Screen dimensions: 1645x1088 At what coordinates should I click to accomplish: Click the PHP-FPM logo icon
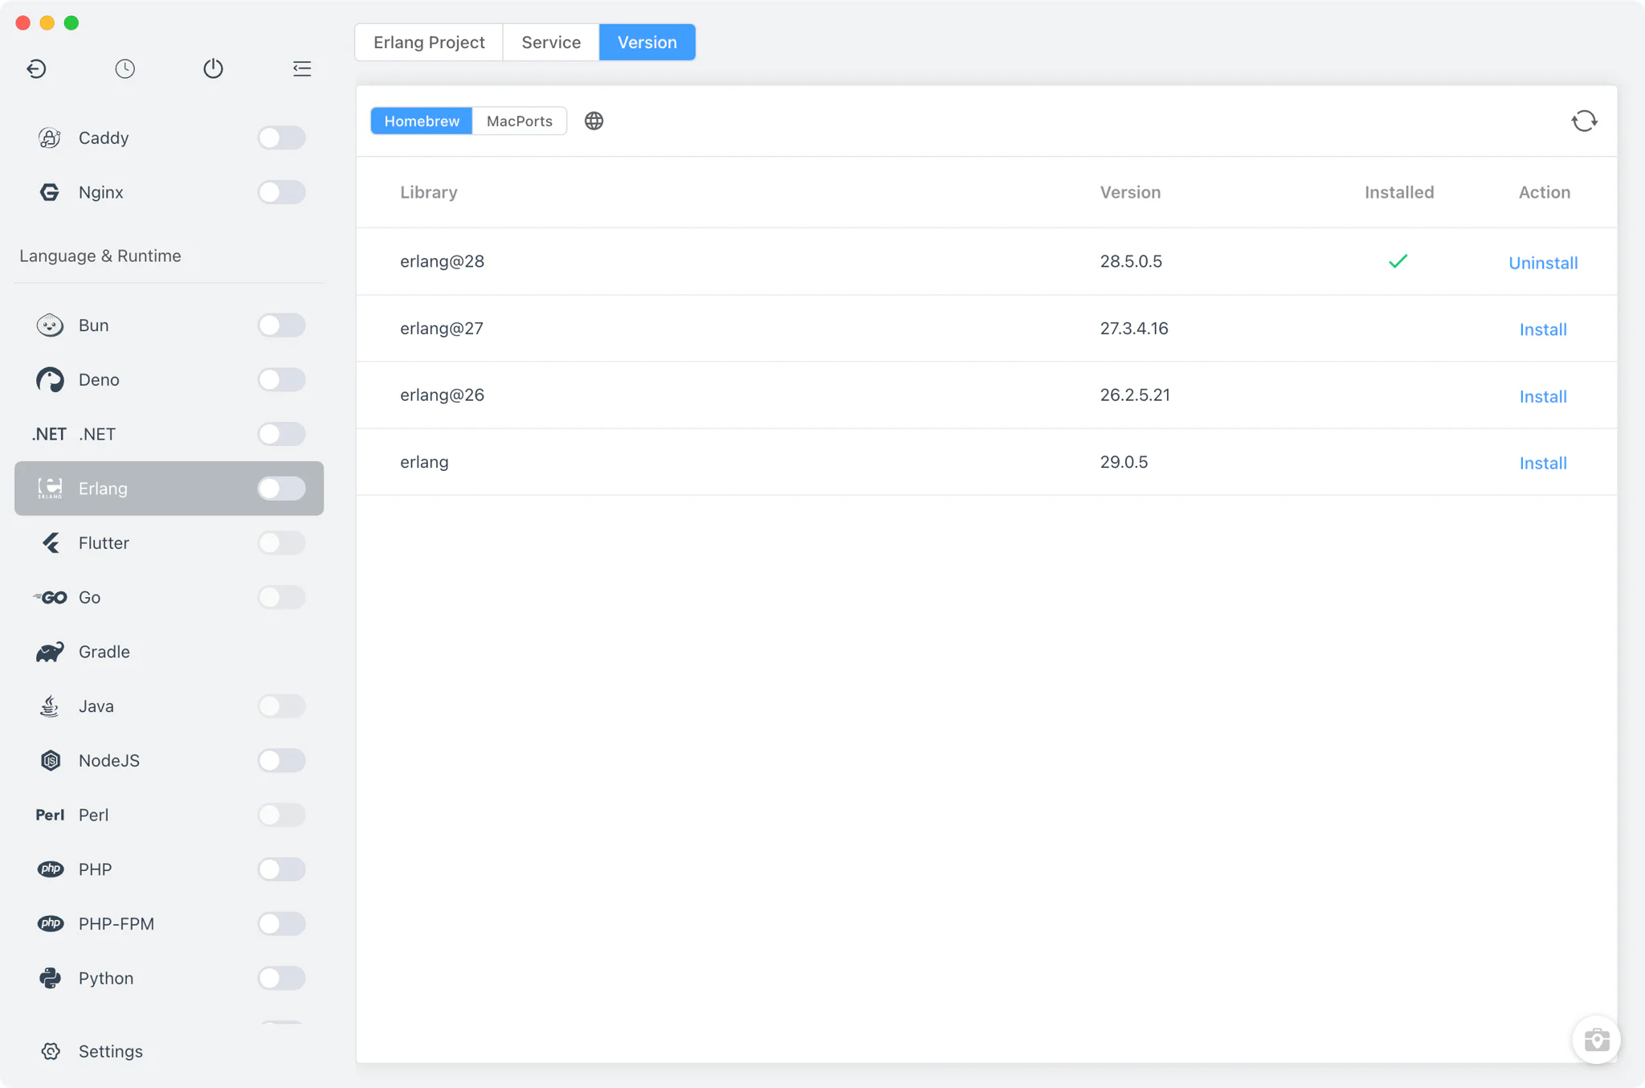[x=50, y=924]
